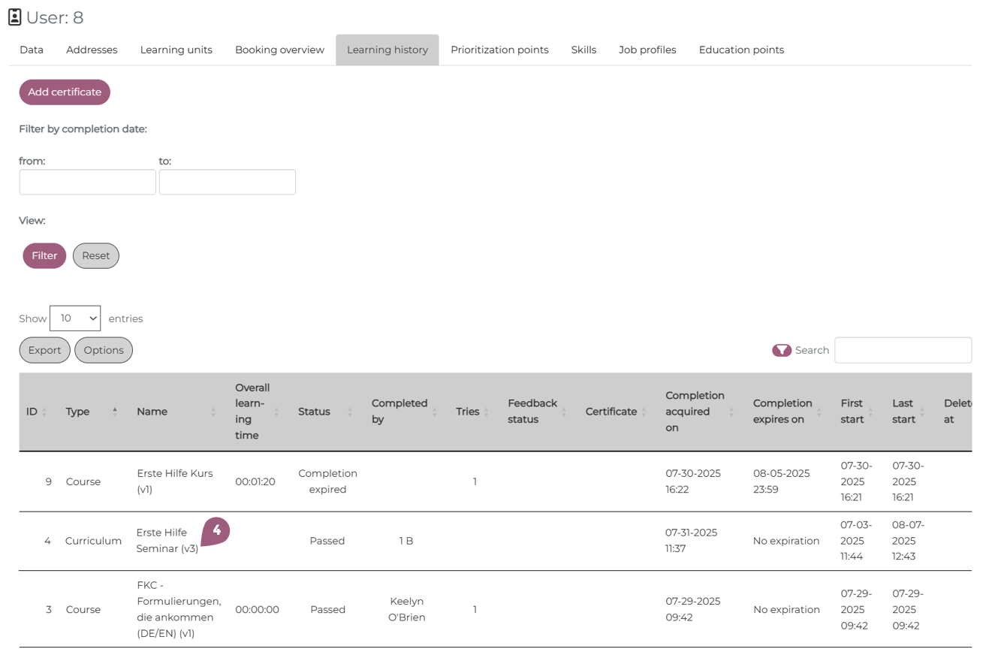Click the user profile icon in heading
983x661 pixels.
(15, 17)
